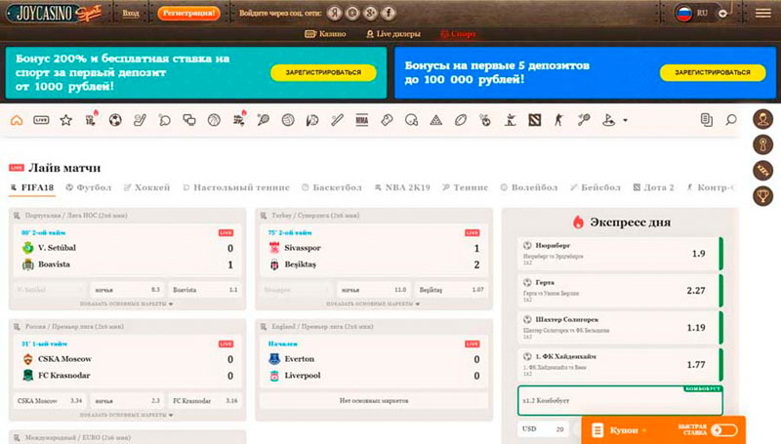Open the bet slip document icon
Viewport: 781px width, 444px height.
tap(706, 120)
